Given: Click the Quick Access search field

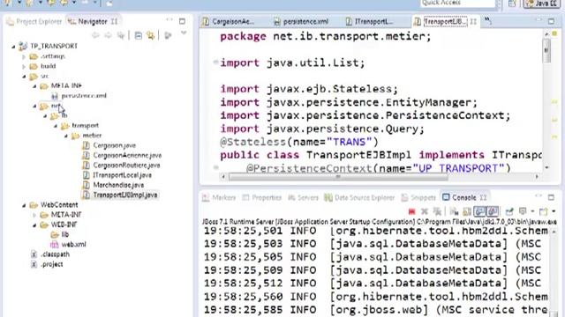Looking at the screenshot, I should pyautogui.click(x=457, y=3).
